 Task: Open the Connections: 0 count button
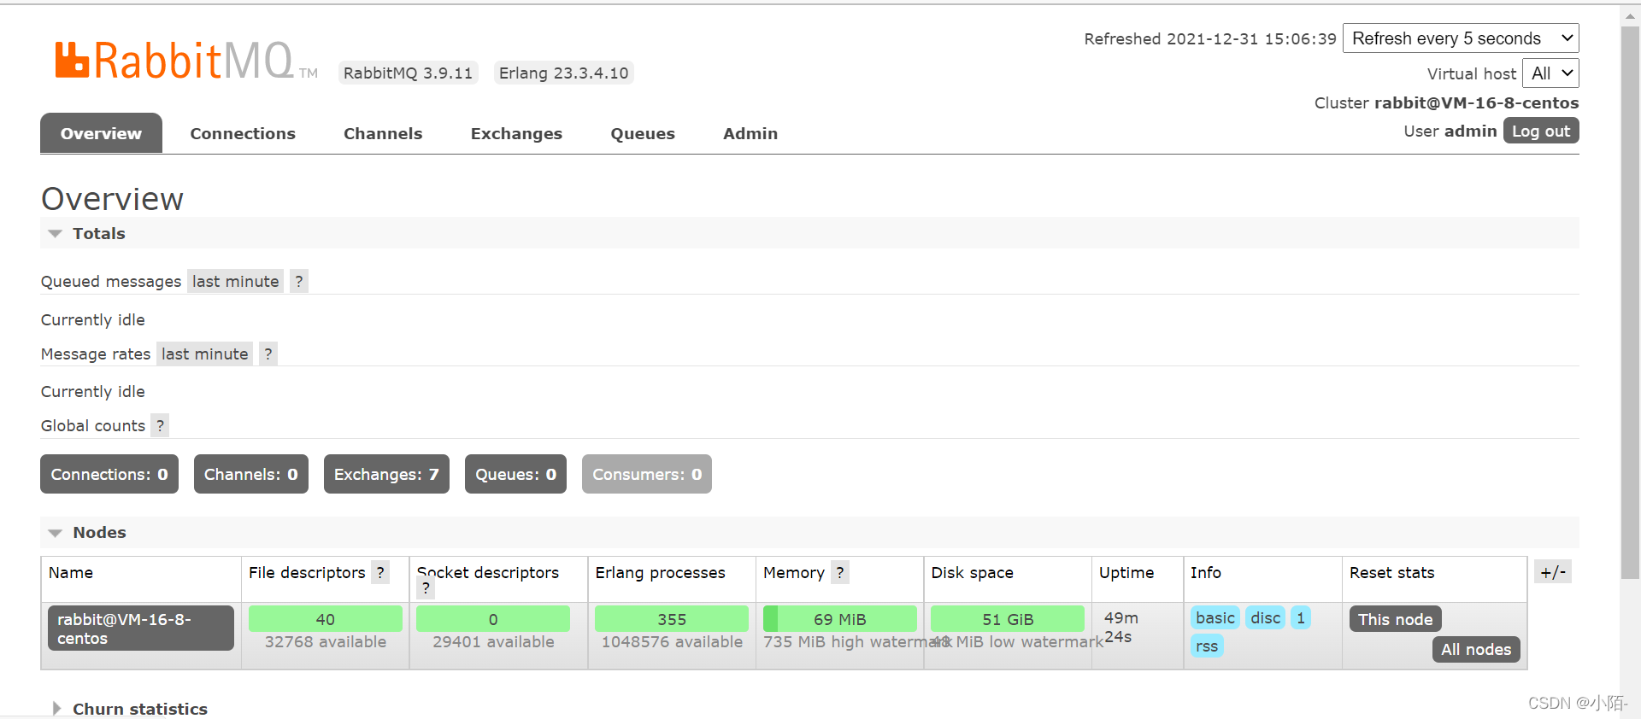tap(109, 474)
